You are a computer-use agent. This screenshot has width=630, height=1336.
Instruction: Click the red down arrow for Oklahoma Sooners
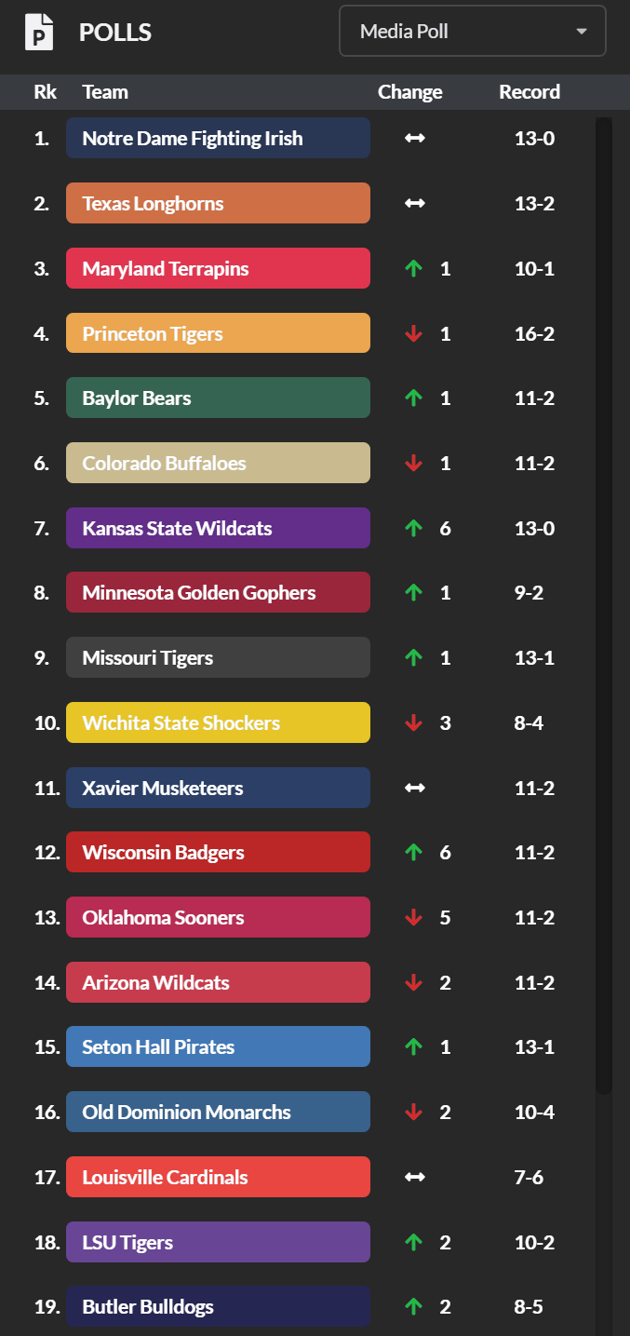[414, 917]
